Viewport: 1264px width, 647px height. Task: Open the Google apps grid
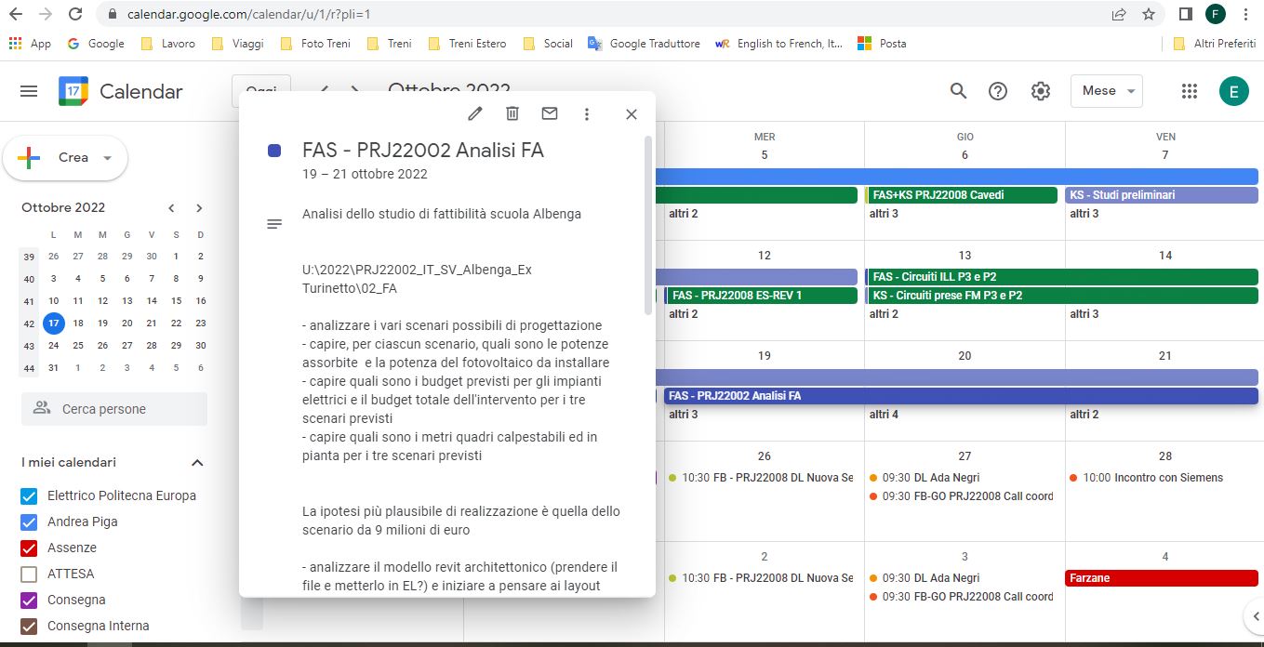tap(1189, 91)
